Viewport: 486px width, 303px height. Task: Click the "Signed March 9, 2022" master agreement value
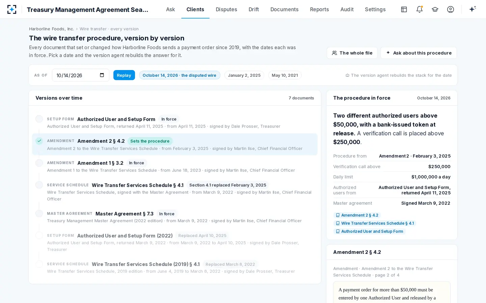pyautogui.click(x=426, y=203)
